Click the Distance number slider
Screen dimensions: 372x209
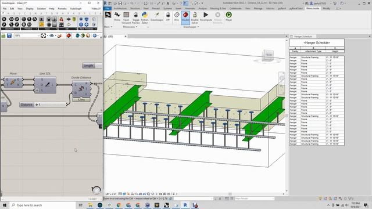(43, 105)
